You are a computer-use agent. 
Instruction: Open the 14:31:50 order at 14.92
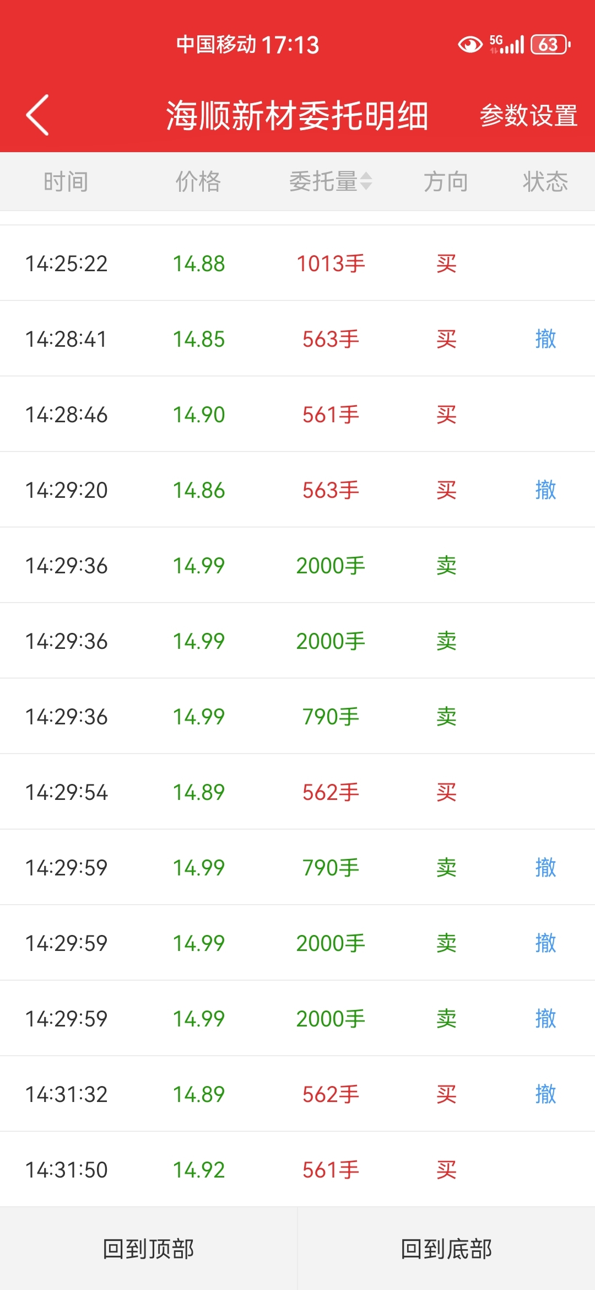tap(297, 1170)
